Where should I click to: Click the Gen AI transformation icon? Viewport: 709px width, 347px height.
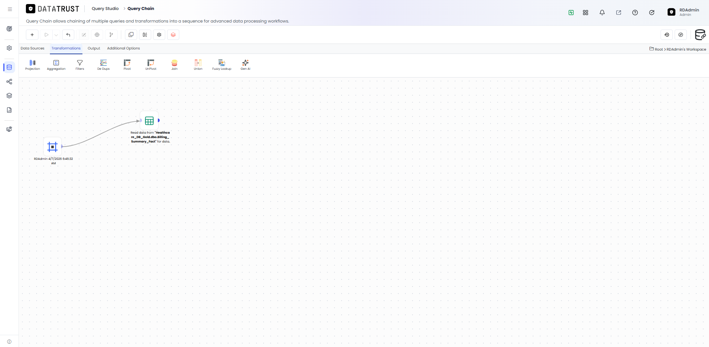(245, 65)
